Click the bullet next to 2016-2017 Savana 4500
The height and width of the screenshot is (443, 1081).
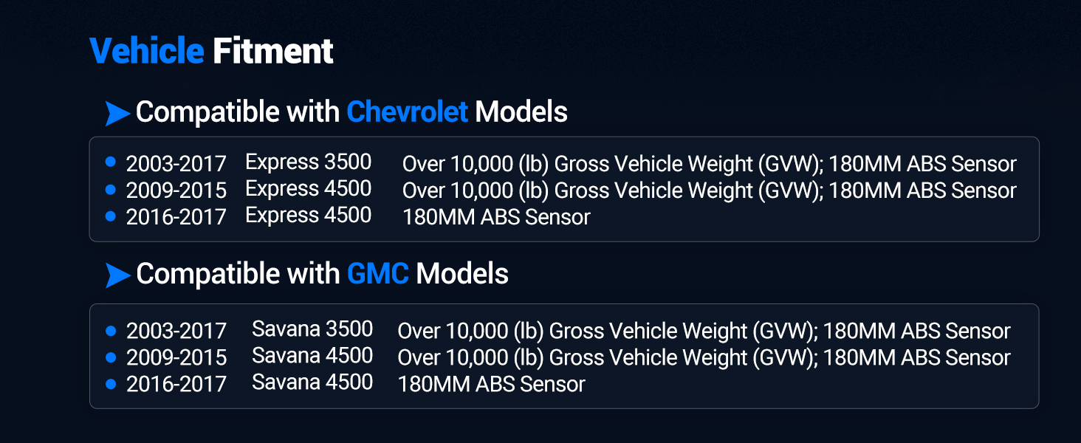(x=111, y=383)
